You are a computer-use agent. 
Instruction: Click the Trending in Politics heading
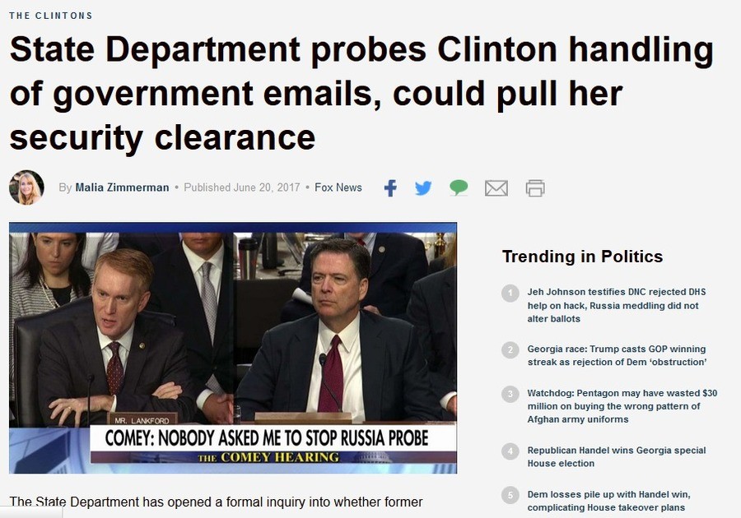(x=582, y=257)
